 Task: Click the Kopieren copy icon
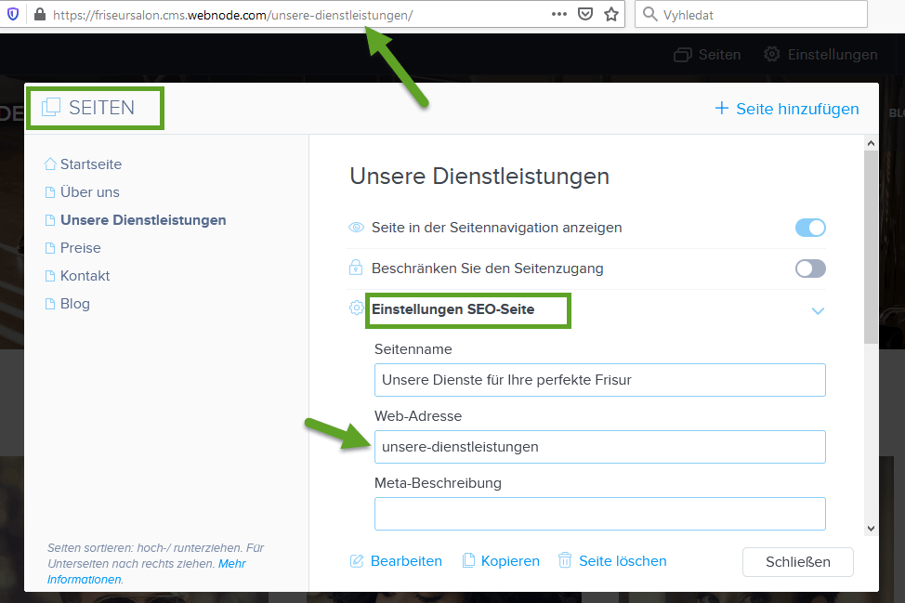pyautogui.click(x=468, y=560)
